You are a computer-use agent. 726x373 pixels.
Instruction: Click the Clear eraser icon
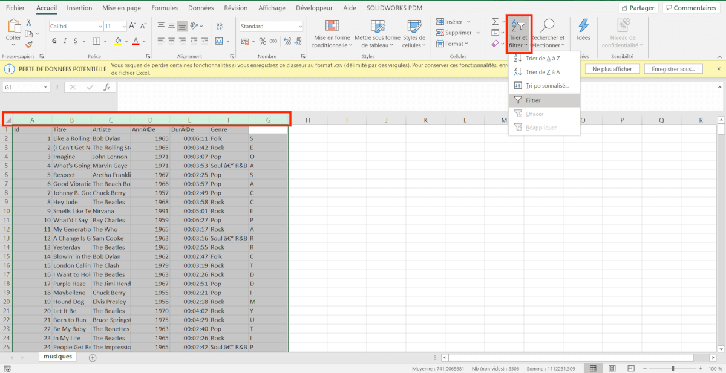click(495, 44)
